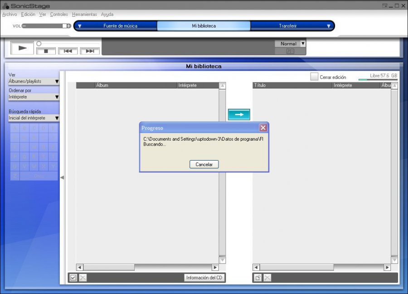Skip to the next track

tap(90, 51)
